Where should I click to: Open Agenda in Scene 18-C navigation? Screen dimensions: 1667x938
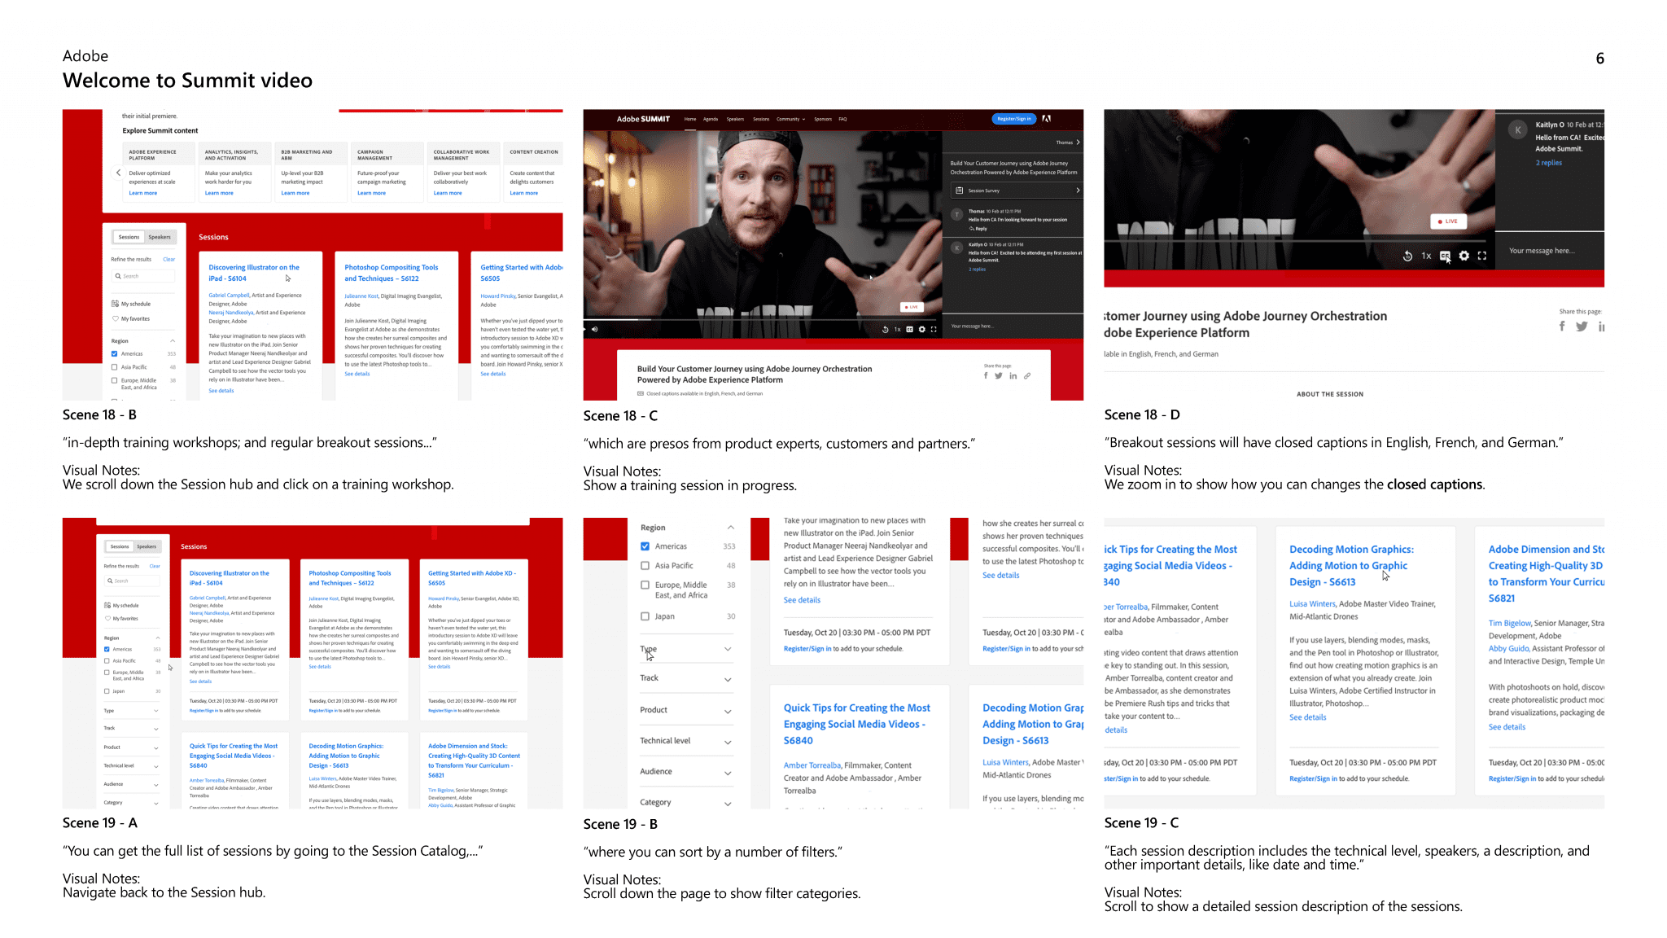(x=711, y=119)
